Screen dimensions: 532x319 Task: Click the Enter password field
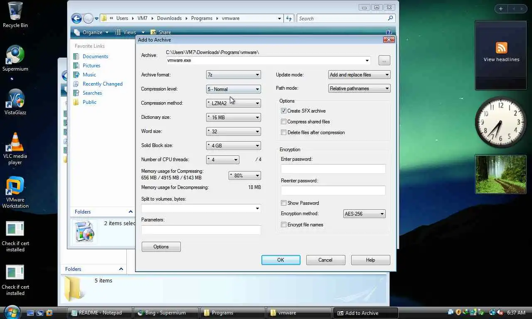tap(333, 169)
